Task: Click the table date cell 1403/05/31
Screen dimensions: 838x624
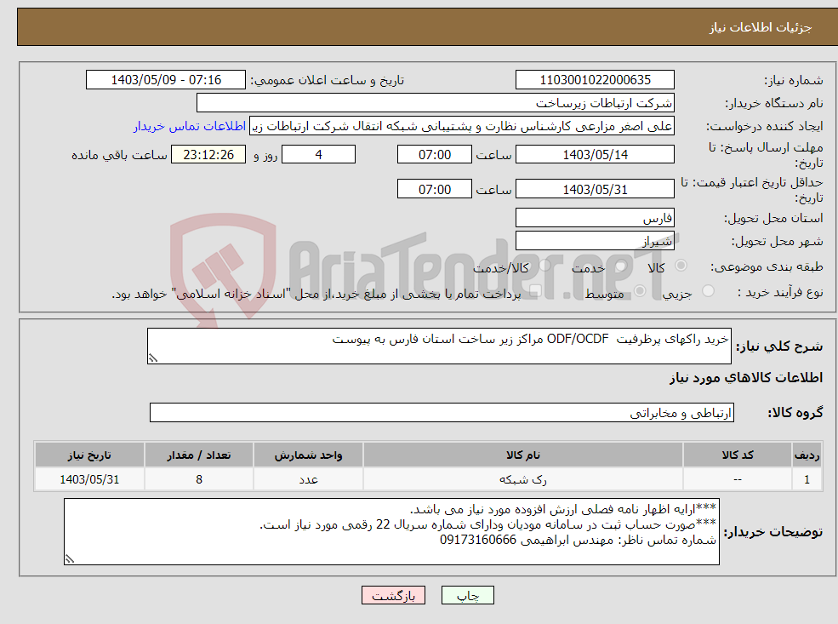Action: (90, 479)
